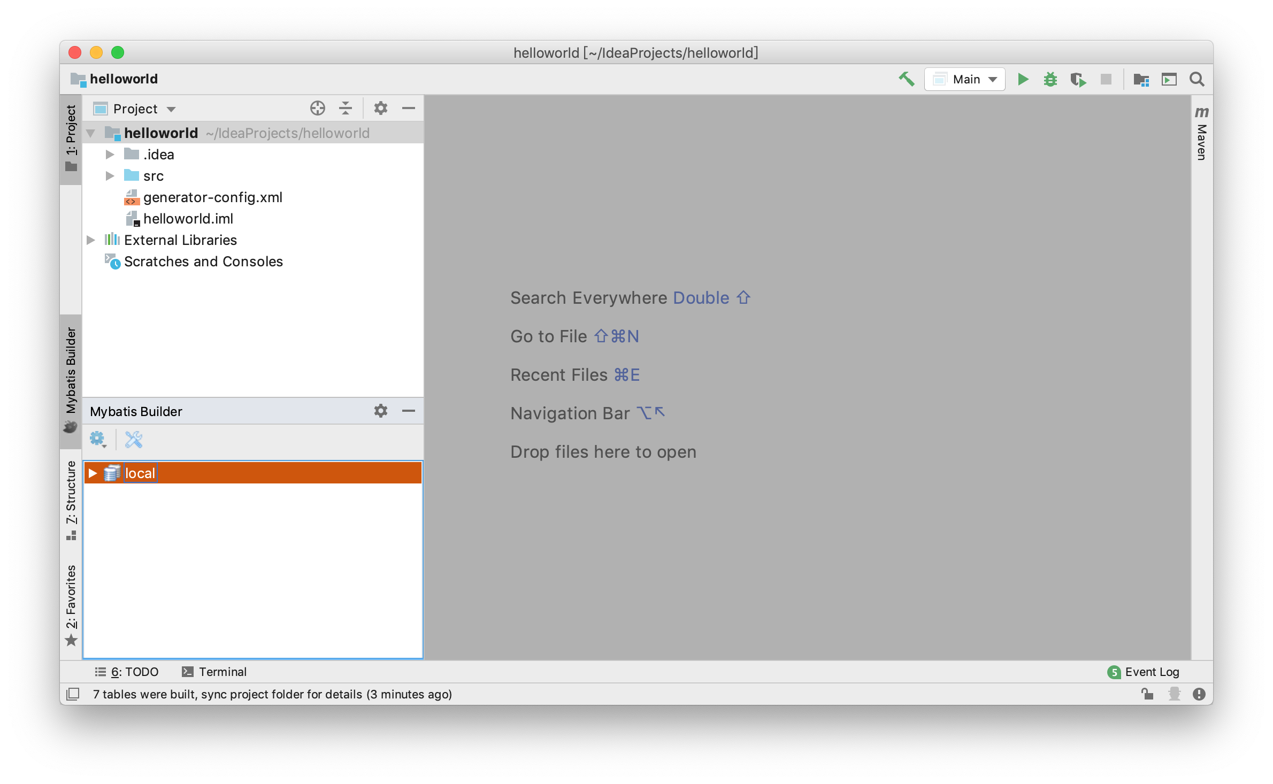Hide the Mybatis Builder panel
This screenshot has height=784, width=1273.
point(409,411)
